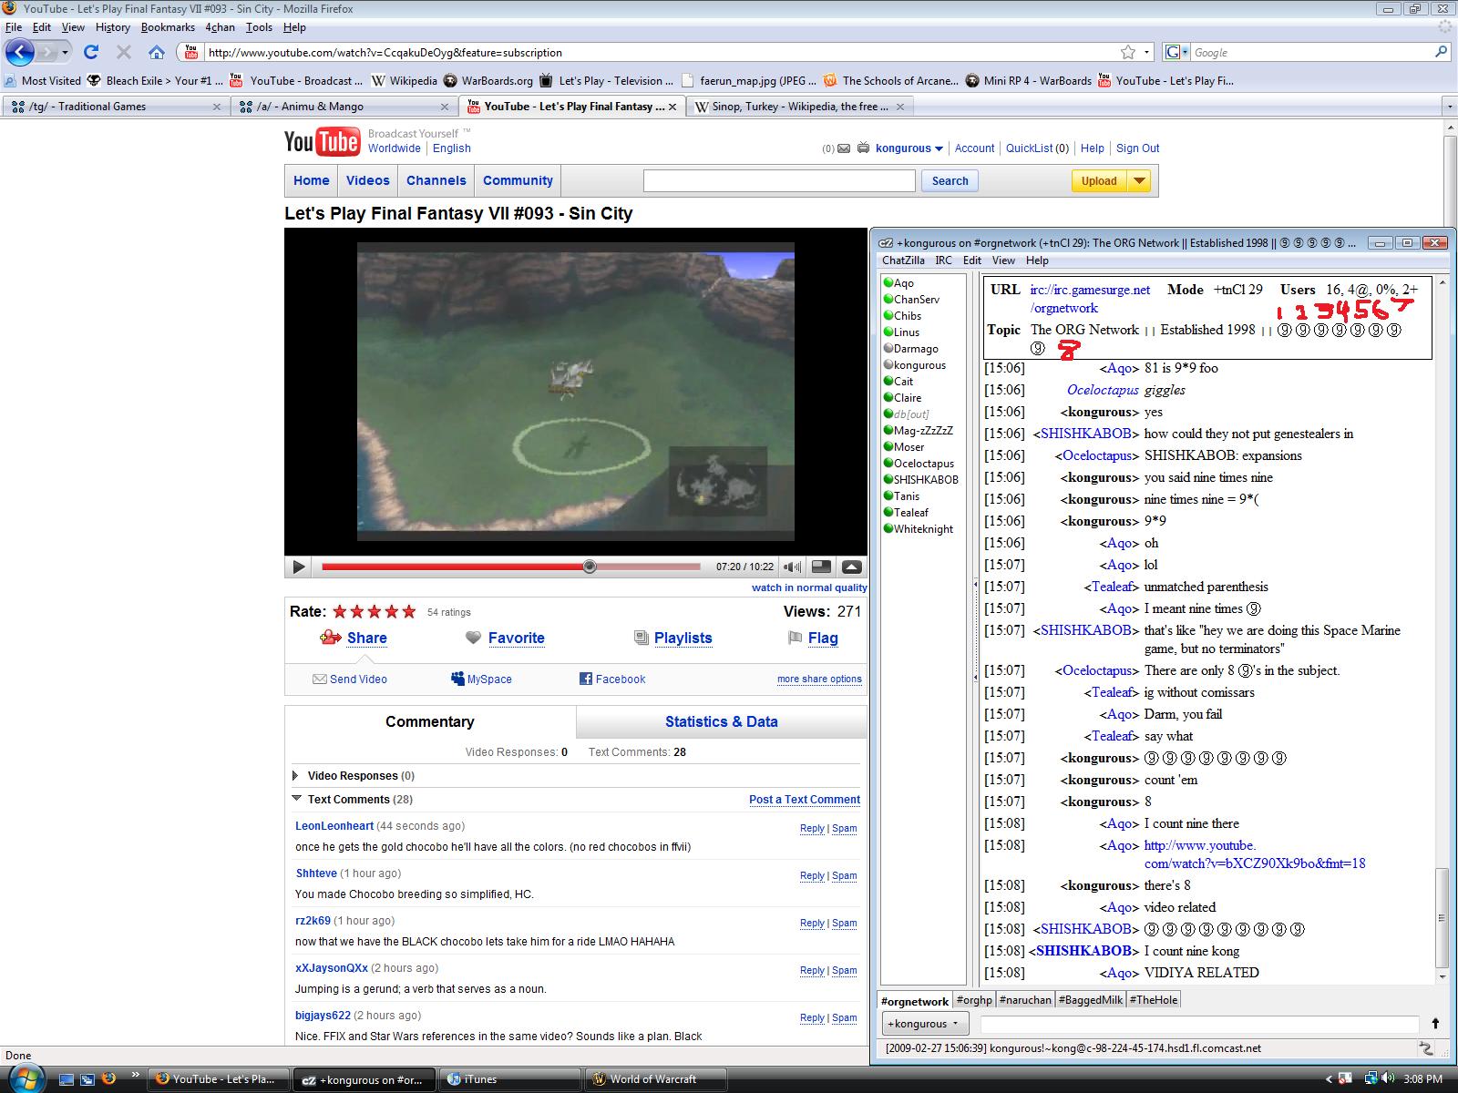
Task: Click the Firefox back arrow button
Action: click(20, 52)
